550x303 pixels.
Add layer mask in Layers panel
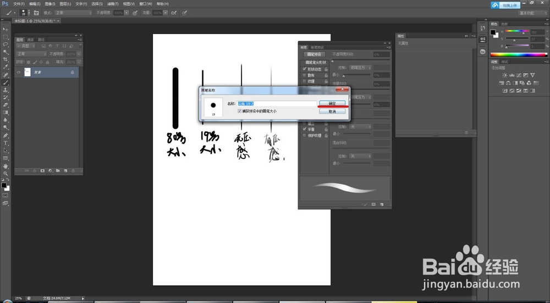[x=42, y=171]
